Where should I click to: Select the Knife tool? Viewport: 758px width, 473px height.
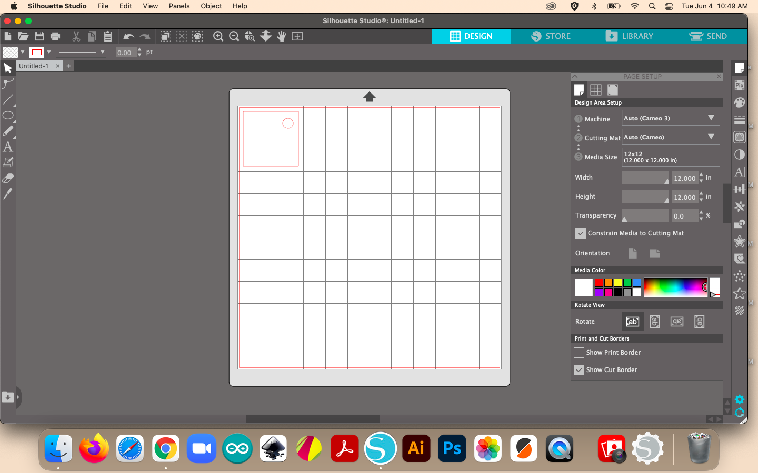[8, 194]
